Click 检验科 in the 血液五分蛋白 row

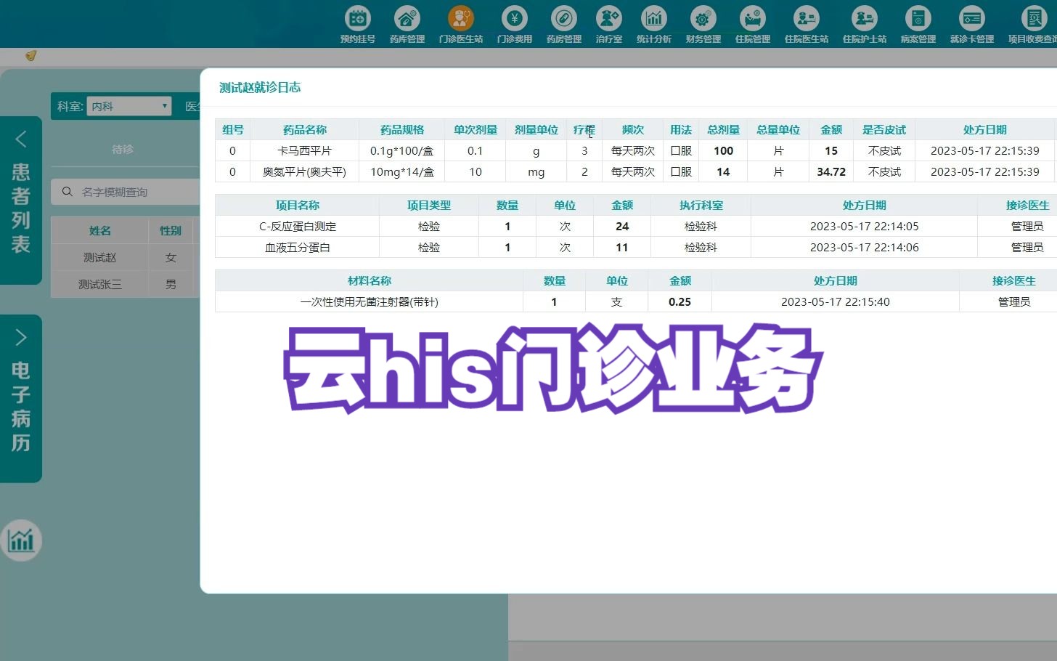click(x=701, y=247)
